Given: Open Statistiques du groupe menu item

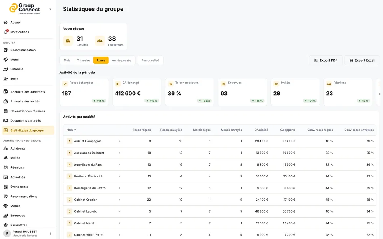Looking at the screenshot, I should point(28,130).
